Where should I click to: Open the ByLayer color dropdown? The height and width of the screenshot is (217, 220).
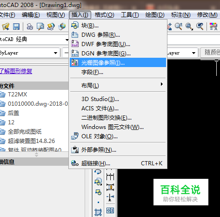(55, 53)
